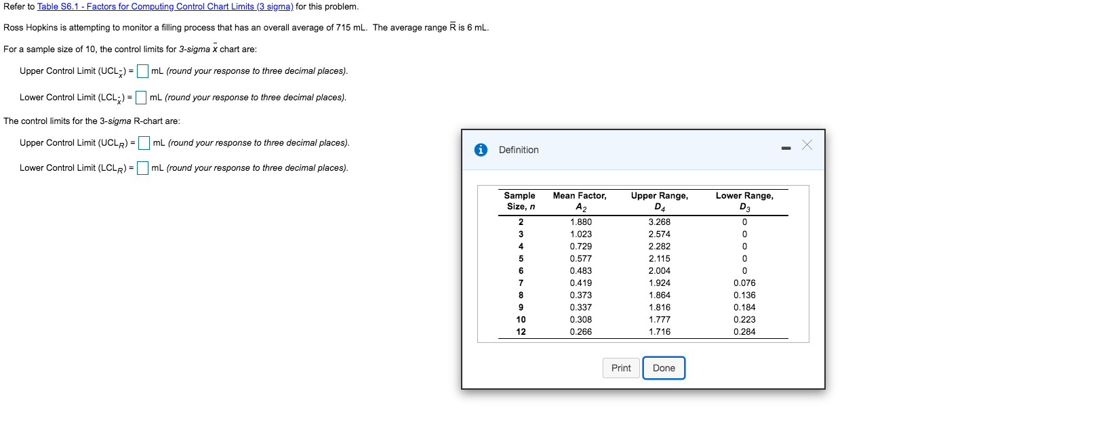
Task: Select the D4 value 2.115
Action: pyautogui.click(x=659, y=259)
